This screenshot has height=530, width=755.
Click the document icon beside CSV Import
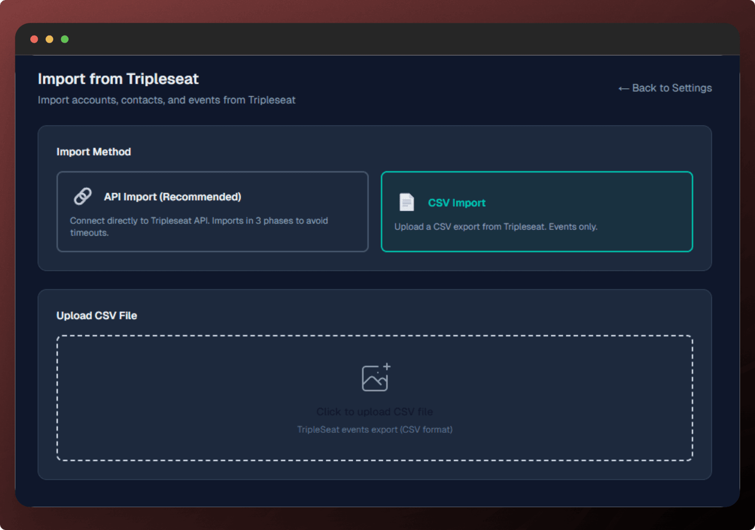407,202
